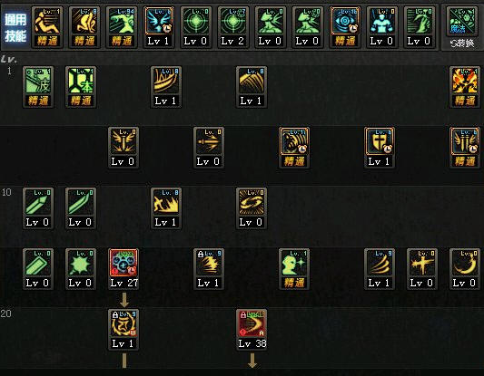Open the 通用技能 general skills tab
This screenshot has height=376, width=484.
(x=15, y=28)
